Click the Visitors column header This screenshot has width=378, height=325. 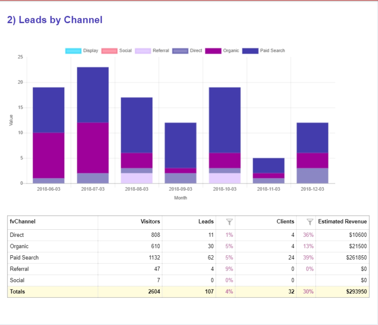click(150, 221)
